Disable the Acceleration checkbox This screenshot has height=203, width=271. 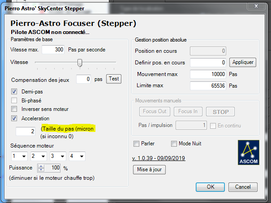point(14,118)
